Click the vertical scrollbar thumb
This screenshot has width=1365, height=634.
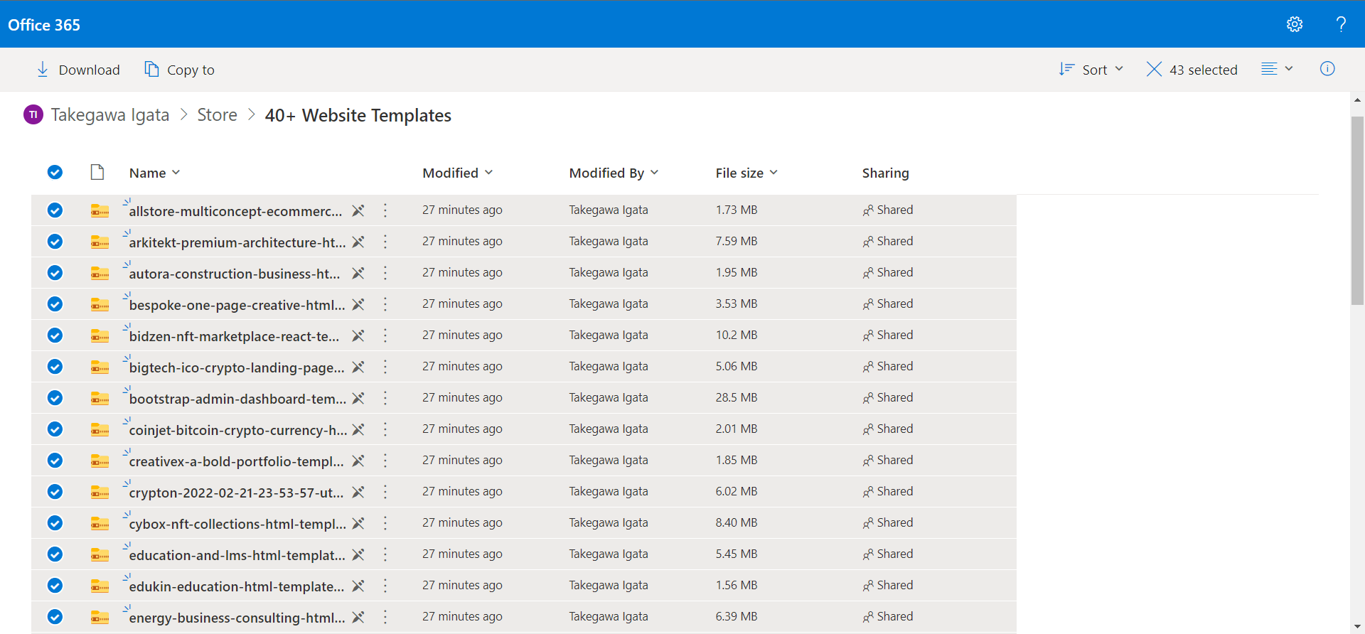1357,210
